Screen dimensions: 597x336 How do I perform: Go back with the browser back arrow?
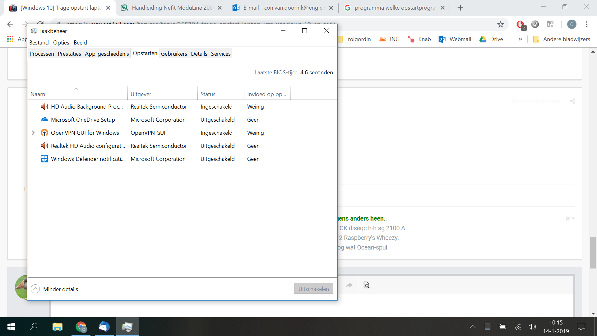coord(10,24)
